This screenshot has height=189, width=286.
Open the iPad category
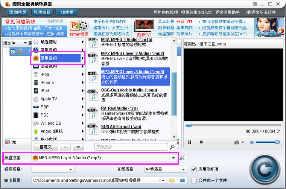click(x=59, y=91)
